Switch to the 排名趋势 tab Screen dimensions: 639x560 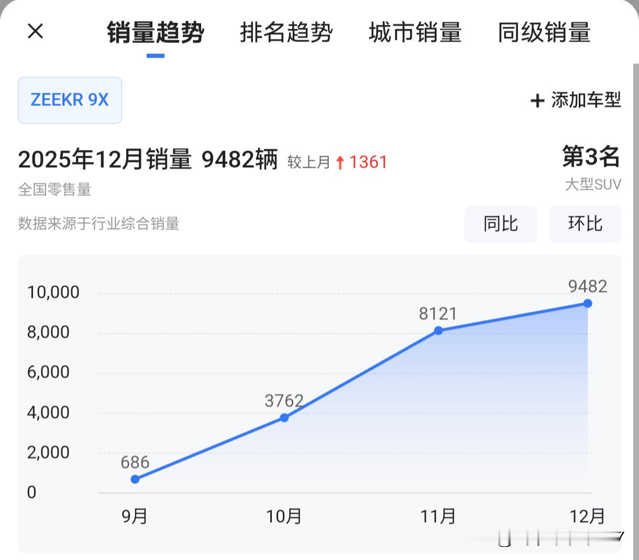click(x=287, y=33)
